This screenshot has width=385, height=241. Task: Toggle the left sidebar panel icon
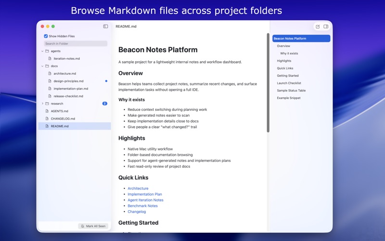point(105,27)
